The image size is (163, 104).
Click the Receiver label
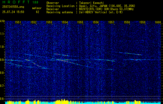click(53, 9)
